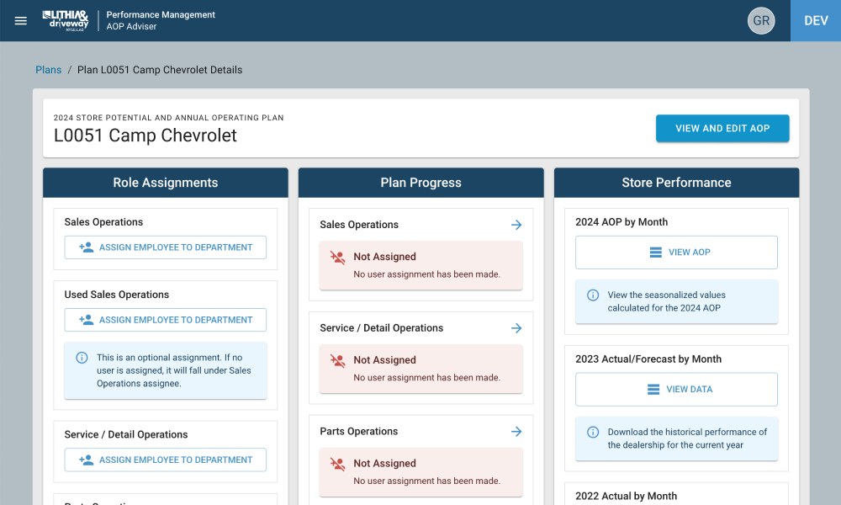Click info icon in optional assignment note
The height and width of the screenshot is (505, 841).
pos(82,358)
